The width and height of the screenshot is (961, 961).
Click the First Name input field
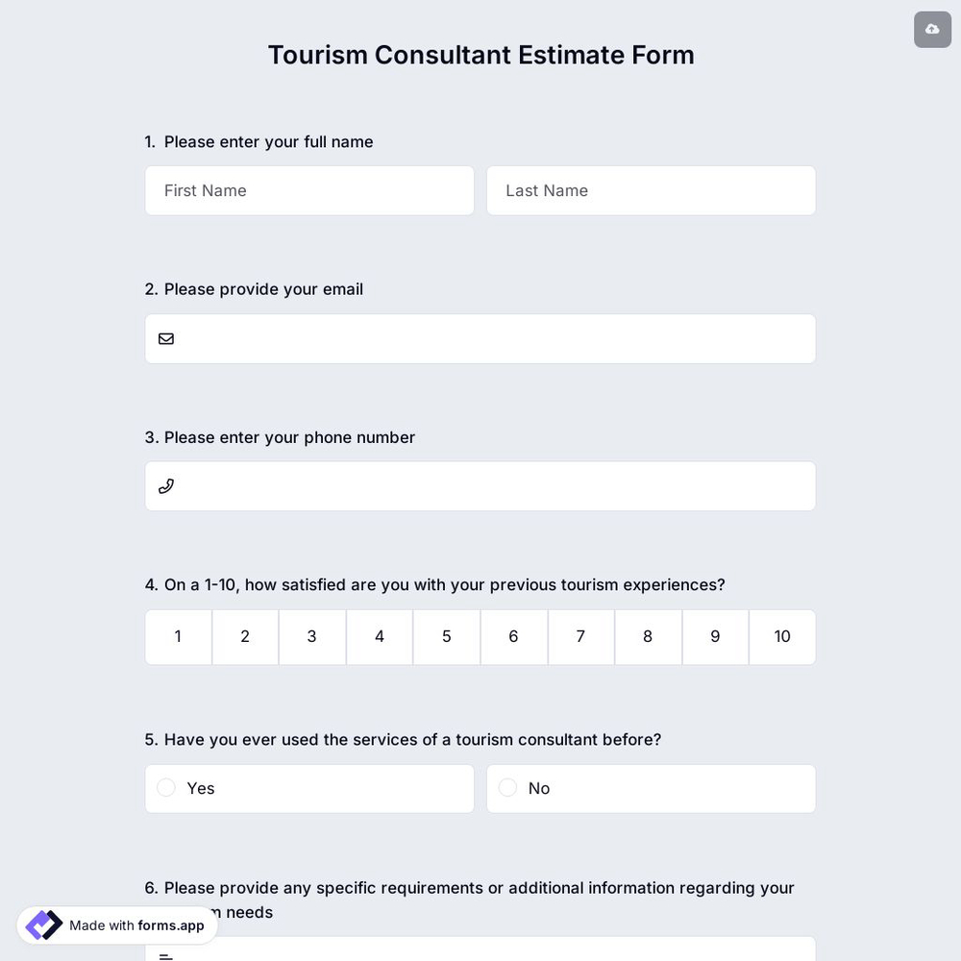point(309,190)
